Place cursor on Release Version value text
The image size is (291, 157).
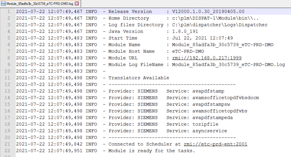[x=208, y=12]
